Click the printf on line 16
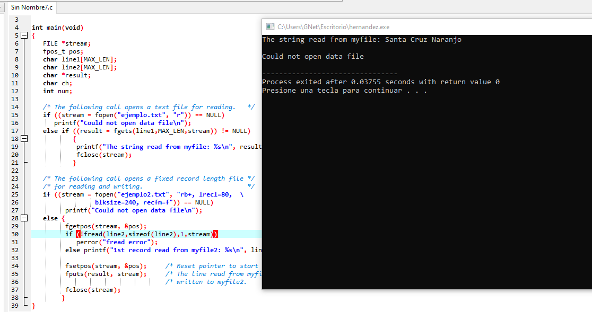592x312 pixels. (x=123, y=123)
